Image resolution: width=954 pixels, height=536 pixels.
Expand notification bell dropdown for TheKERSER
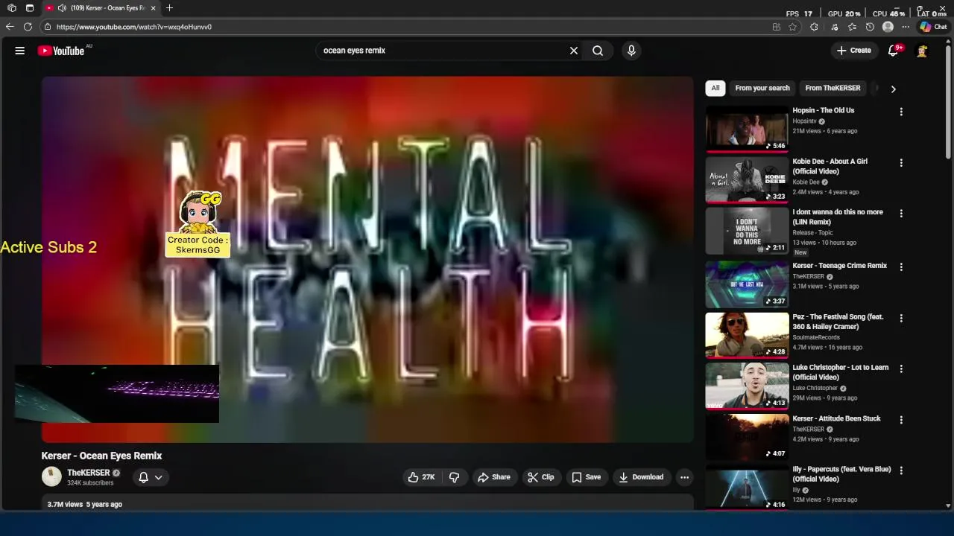click(150, 477)
